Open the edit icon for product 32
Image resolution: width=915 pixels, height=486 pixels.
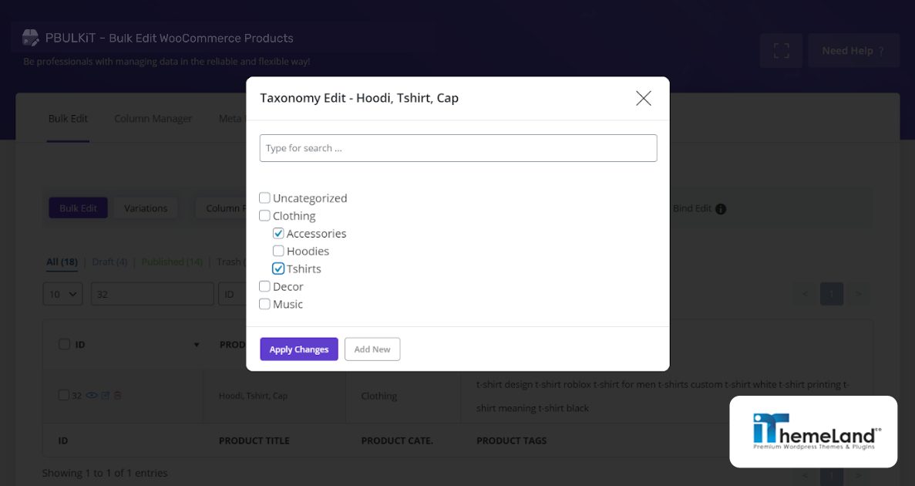[x=105, y=395]
